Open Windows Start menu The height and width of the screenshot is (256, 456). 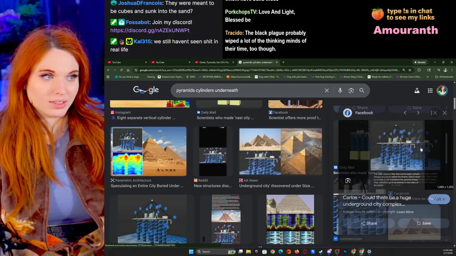point(191,252)
